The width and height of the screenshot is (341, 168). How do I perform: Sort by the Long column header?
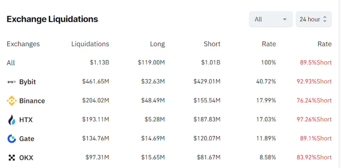tap(157, 44)
